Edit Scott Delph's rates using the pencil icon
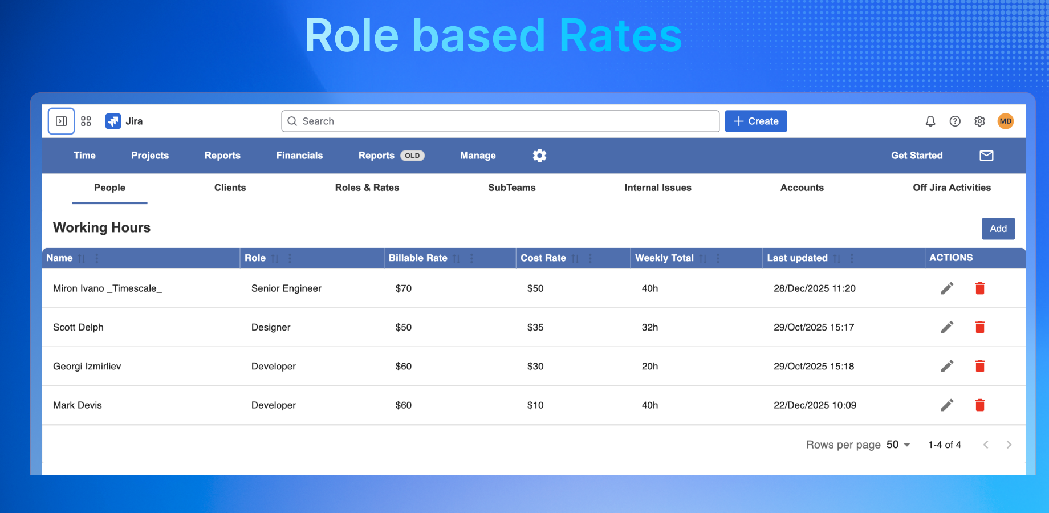 [947, 327]
